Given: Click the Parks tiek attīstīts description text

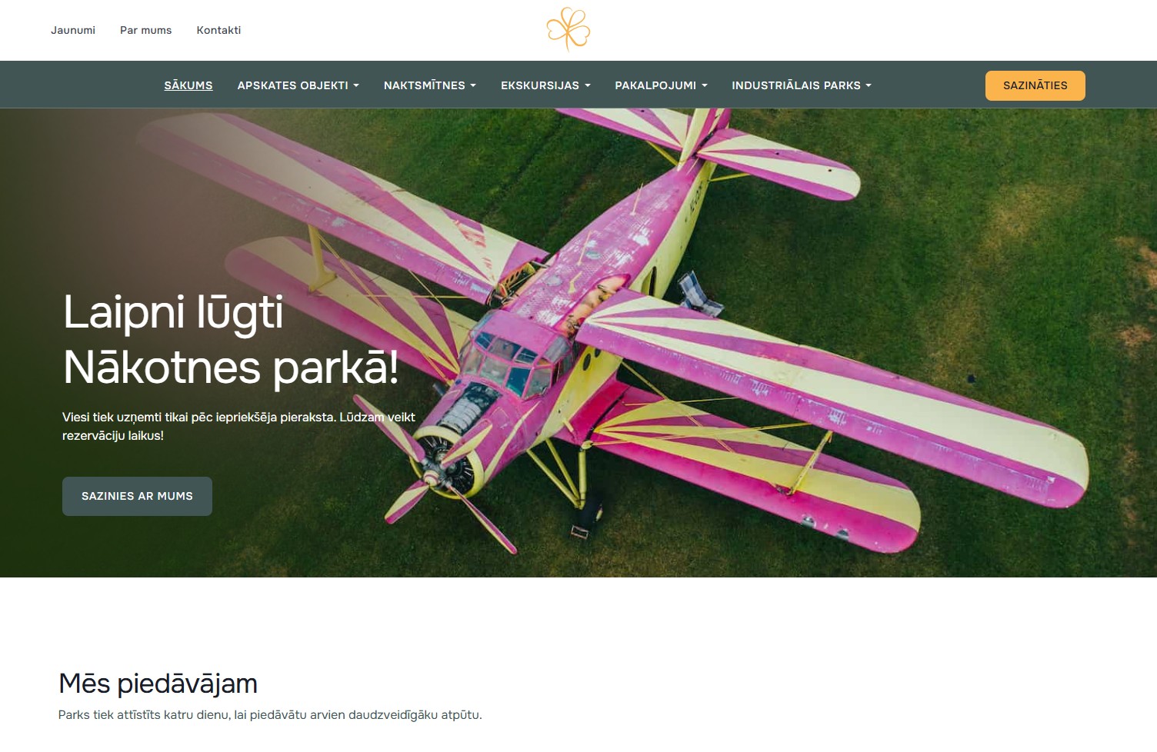Looking at the screenshot, I should click(x=270, y=714).
